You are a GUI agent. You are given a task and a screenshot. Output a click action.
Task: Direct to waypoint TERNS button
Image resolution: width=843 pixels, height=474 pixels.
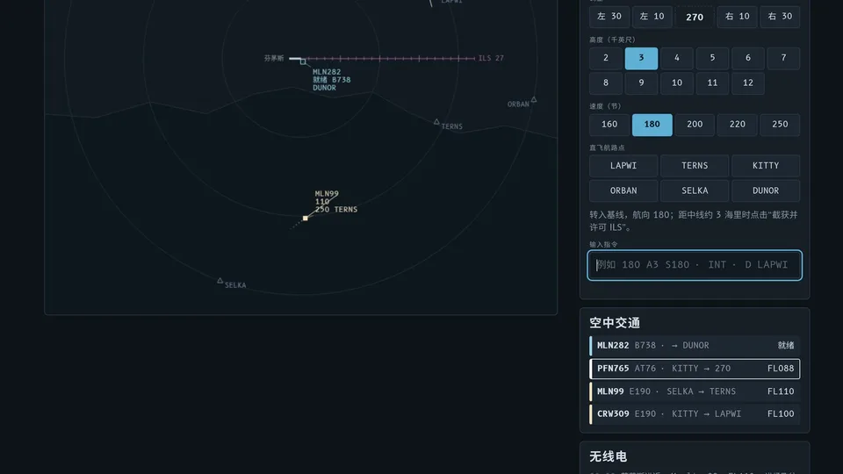(694, 166)
